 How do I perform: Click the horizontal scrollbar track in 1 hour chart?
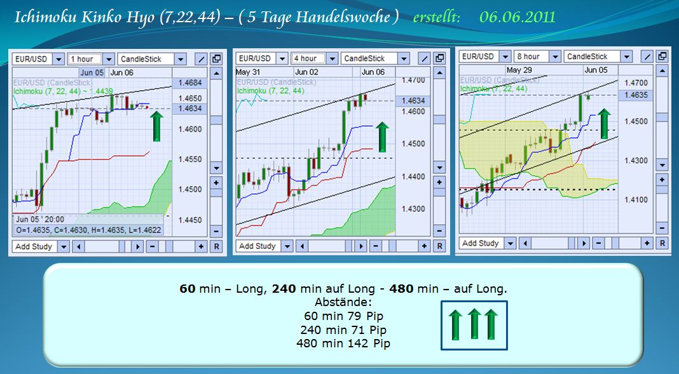(x=108, y=247)
